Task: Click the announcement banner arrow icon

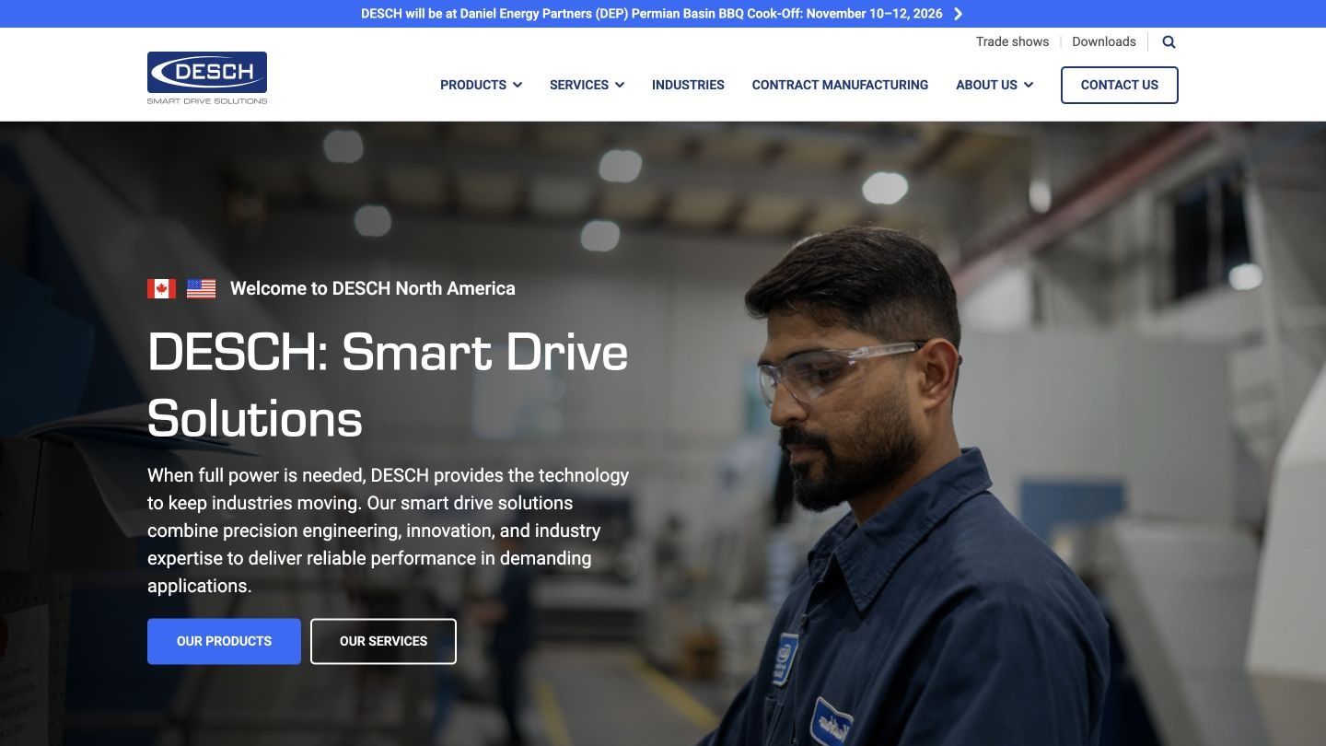Action: (959, 14)
